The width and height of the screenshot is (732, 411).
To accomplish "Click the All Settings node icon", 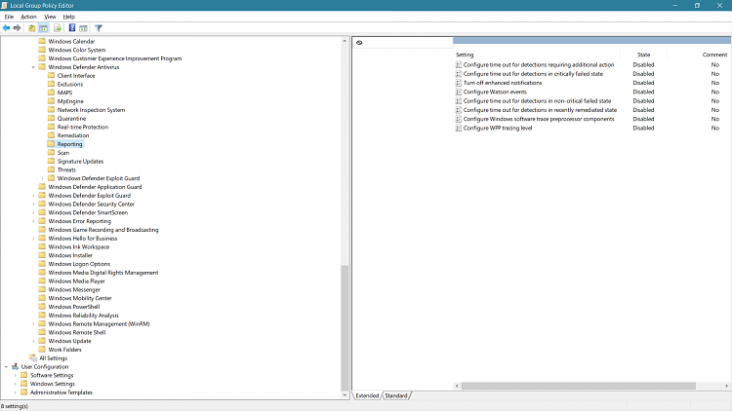I will 33,357.
